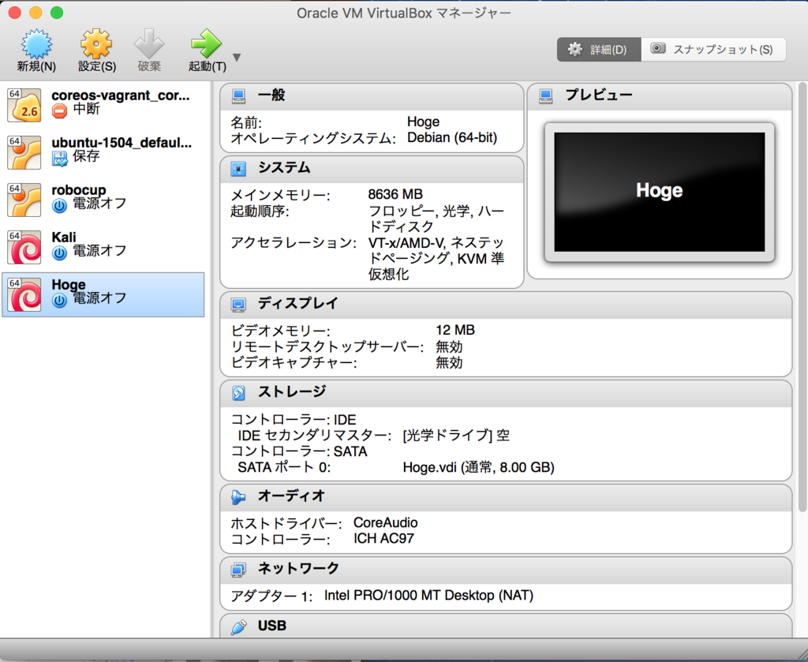808x662 pixels.
Task: Click CoreAudio host driver value
Action: tap(385, 522)
